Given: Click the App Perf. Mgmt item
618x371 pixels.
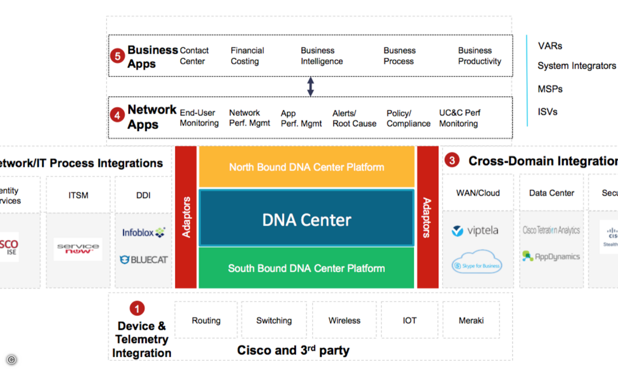Looking at the screenshot, I should [x=301, y=119].
